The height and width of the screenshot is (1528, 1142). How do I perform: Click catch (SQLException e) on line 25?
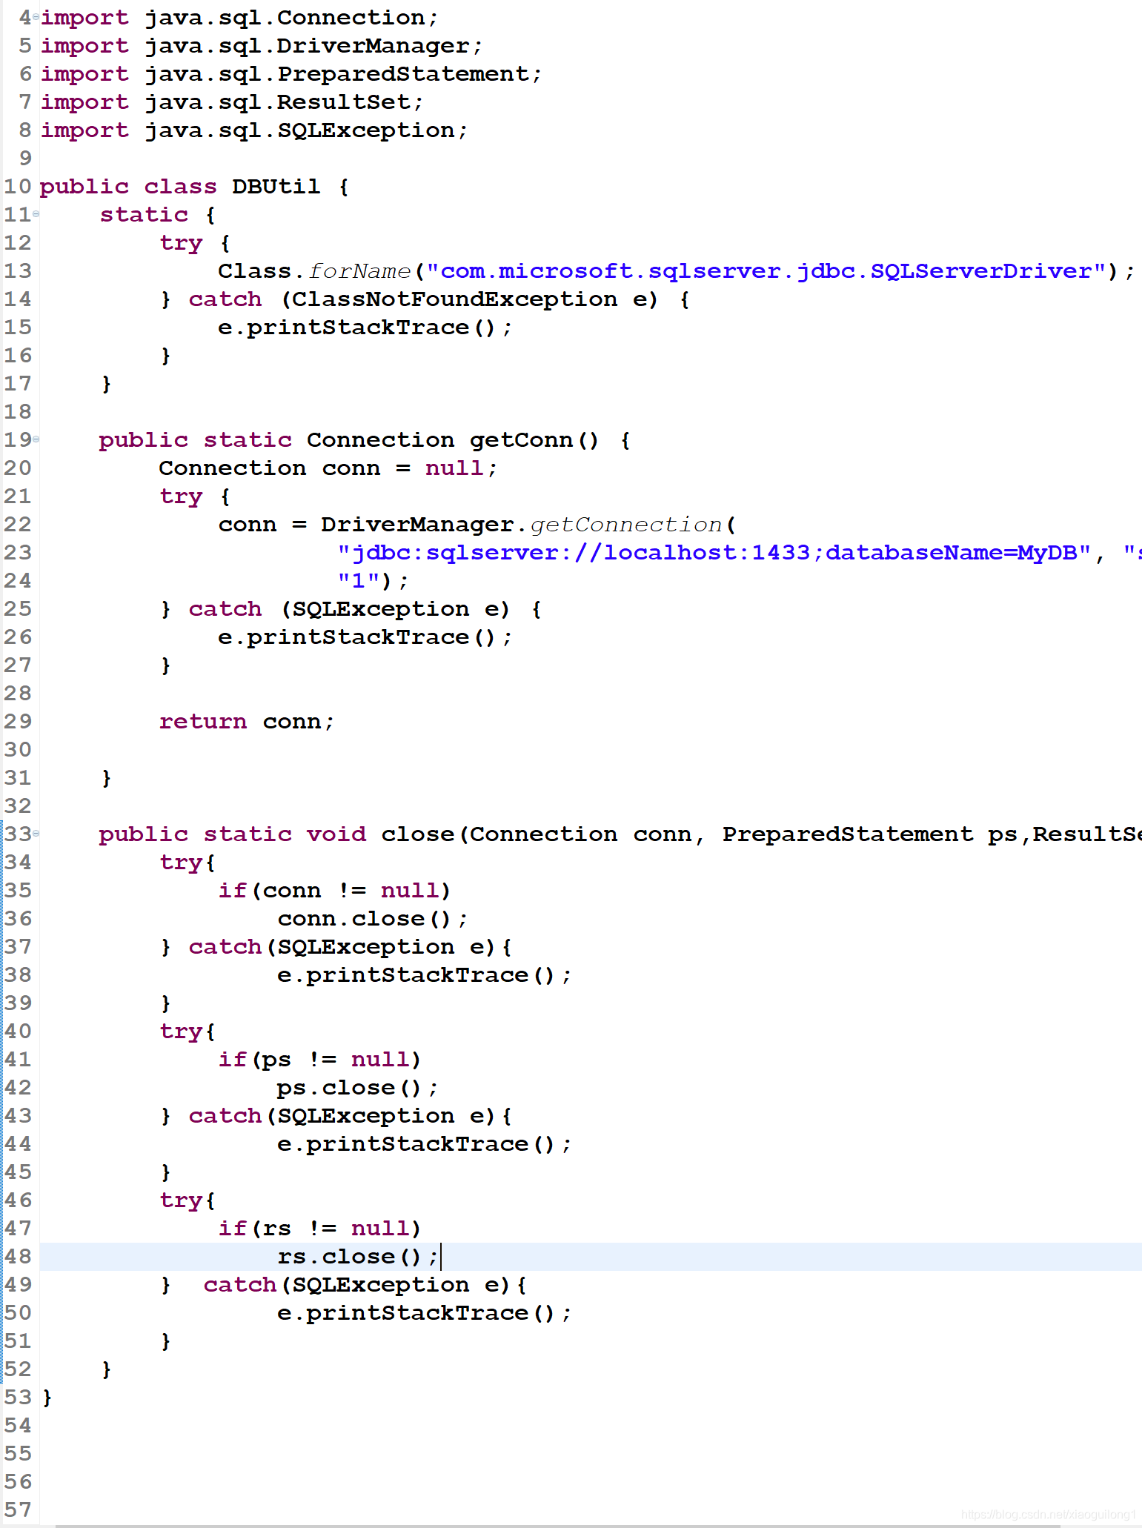click(350, 609)
